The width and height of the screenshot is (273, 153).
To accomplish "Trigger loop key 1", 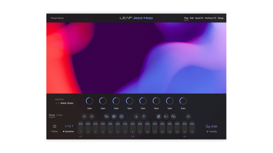I will [x=80, y=128].
